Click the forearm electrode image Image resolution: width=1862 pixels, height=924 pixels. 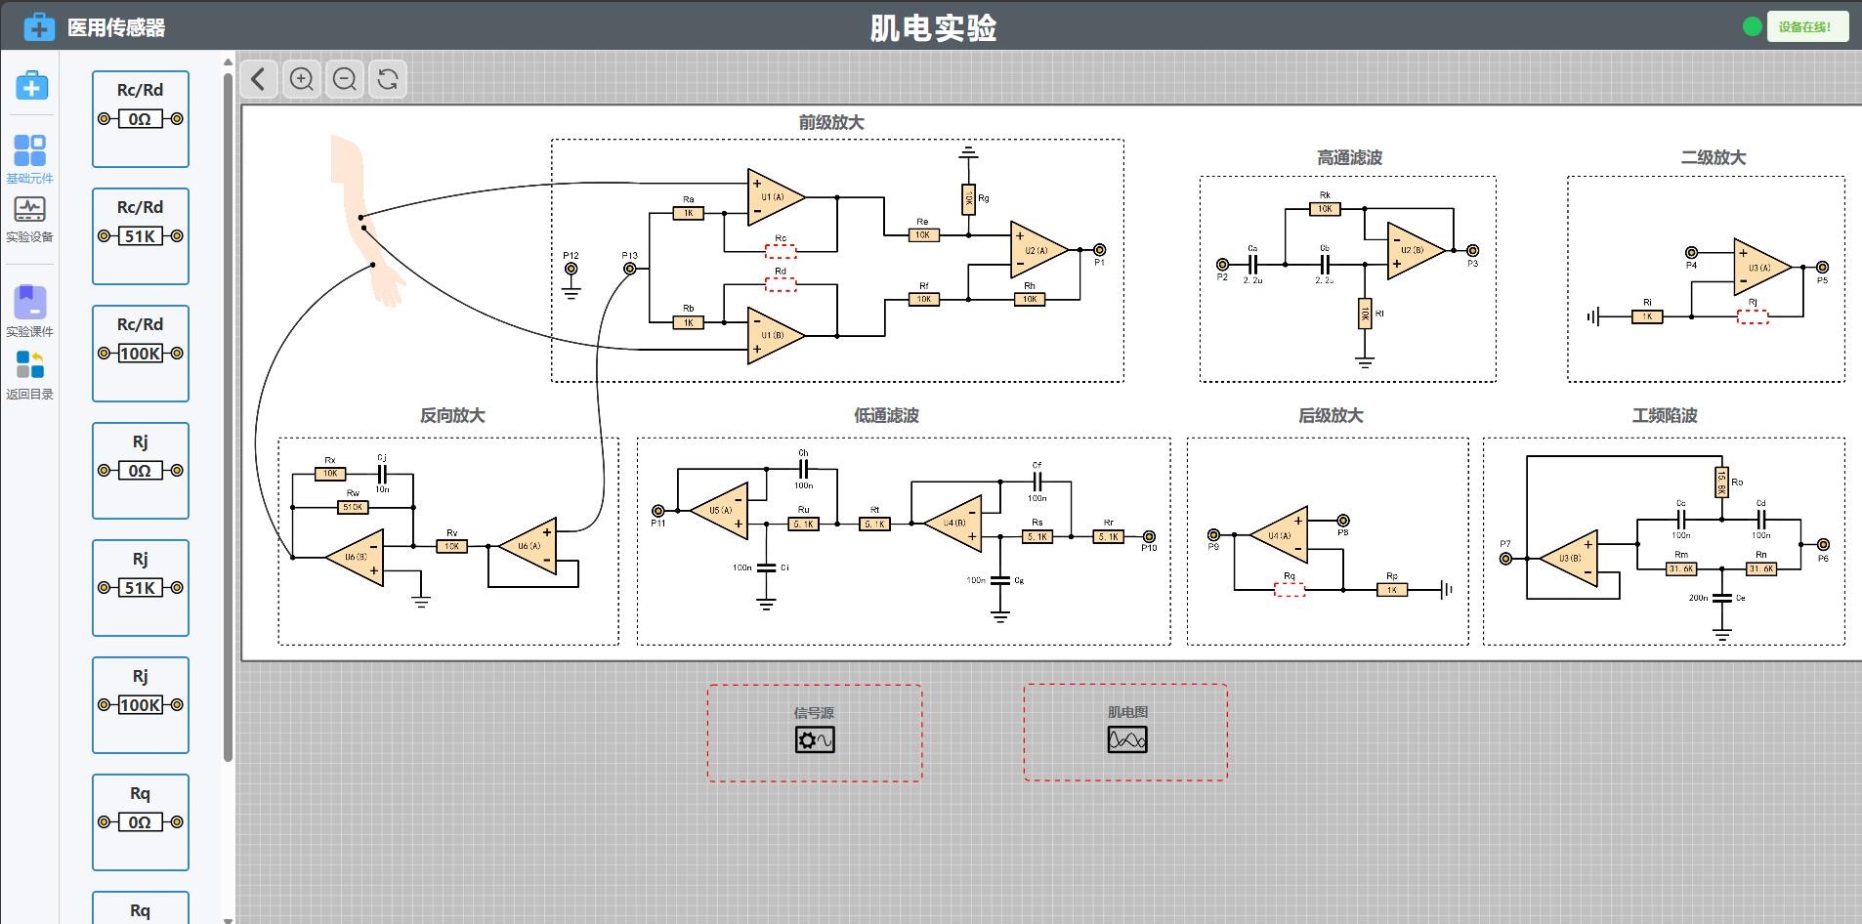click(366, 221)
